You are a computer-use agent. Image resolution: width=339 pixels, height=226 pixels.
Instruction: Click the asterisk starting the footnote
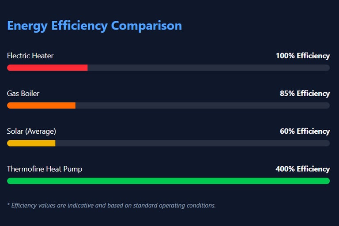[x=8, y=205]
